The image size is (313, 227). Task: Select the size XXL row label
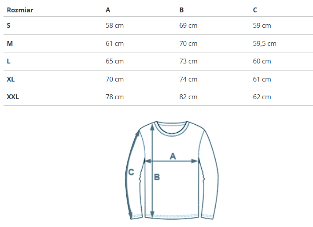(x=13, y=97)
